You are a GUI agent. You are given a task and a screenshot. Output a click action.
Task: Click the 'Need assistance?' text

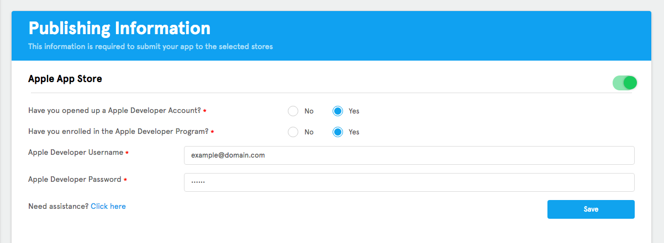pos(59,206)
